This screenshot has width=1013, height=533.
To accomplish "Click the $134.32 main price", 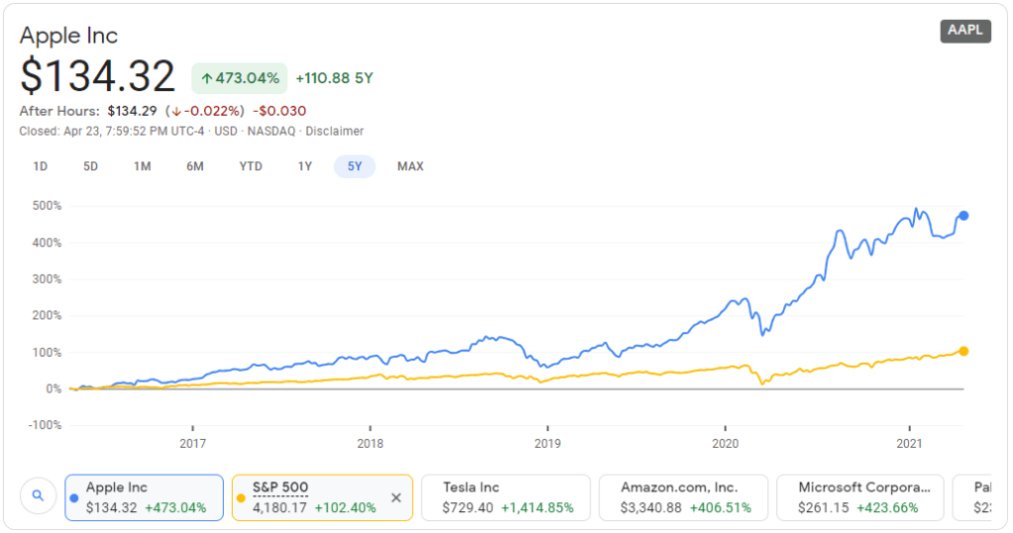I will (x=98, y=76).
